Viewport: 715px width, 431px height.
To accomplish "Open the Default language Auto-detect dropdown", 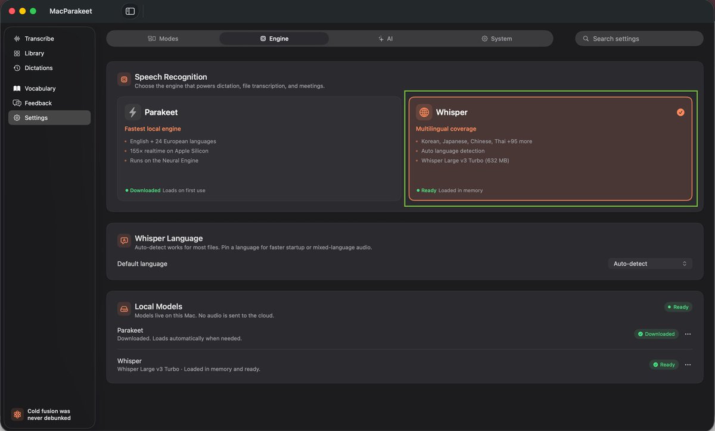I will click(650, 264).
